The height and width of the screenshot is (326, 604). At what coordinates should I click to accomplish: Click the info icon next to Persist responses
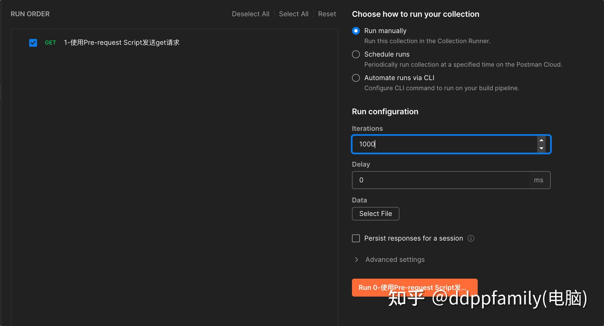471,238
